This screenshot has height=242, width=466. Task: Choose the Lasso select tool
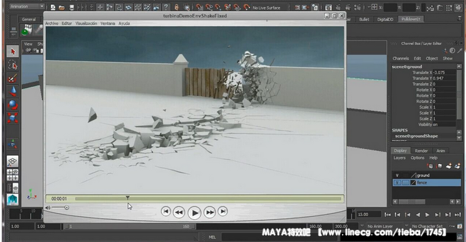[x=12, y=65]
